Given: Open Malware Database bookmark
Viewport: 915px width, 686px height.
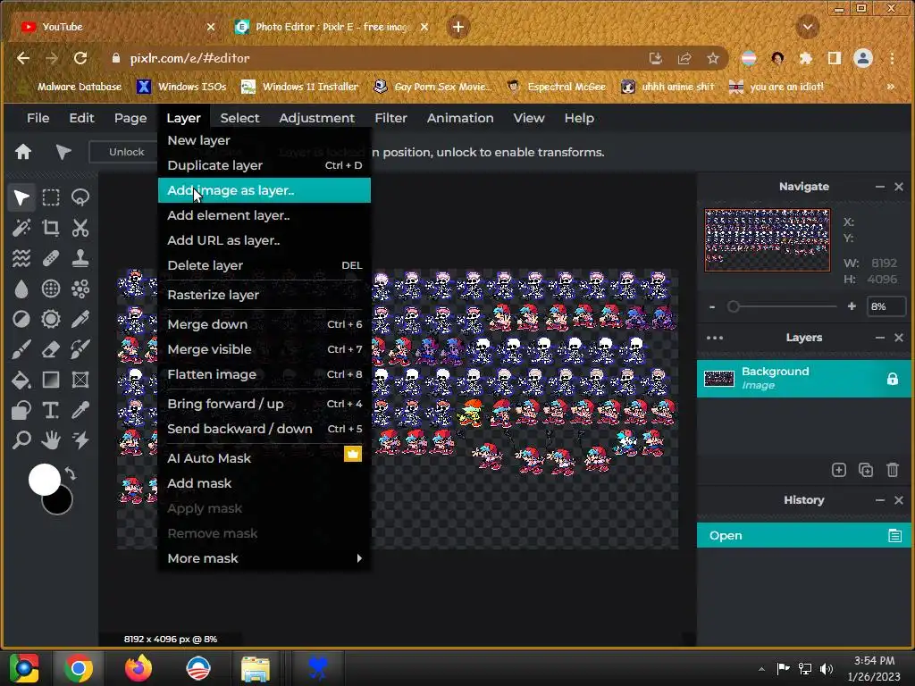Looking at the screenshot, I should point(71,87).
